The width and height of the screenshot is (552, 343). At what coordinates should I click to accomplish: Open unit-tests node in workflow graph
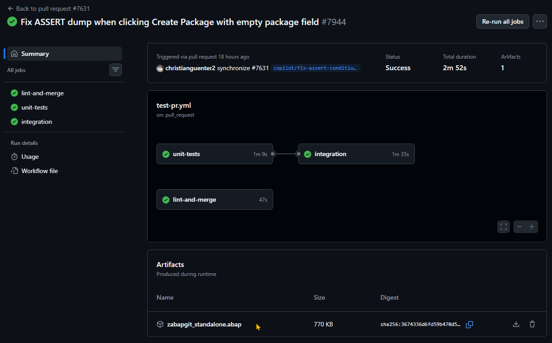pyautogui.click(x=215, y=154)
